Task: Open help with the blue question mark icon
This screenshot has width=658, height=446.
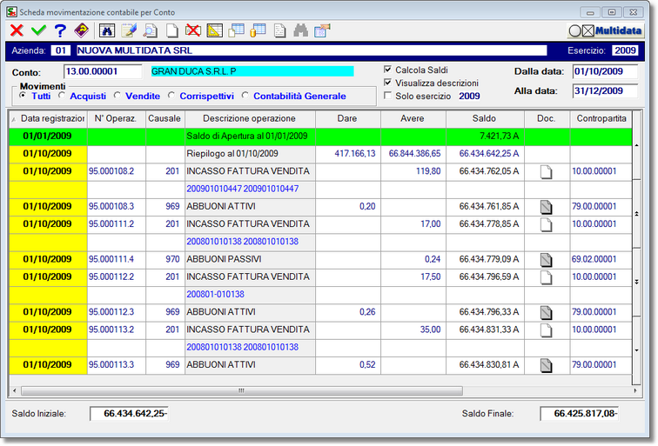Action: tap(60, 30)
